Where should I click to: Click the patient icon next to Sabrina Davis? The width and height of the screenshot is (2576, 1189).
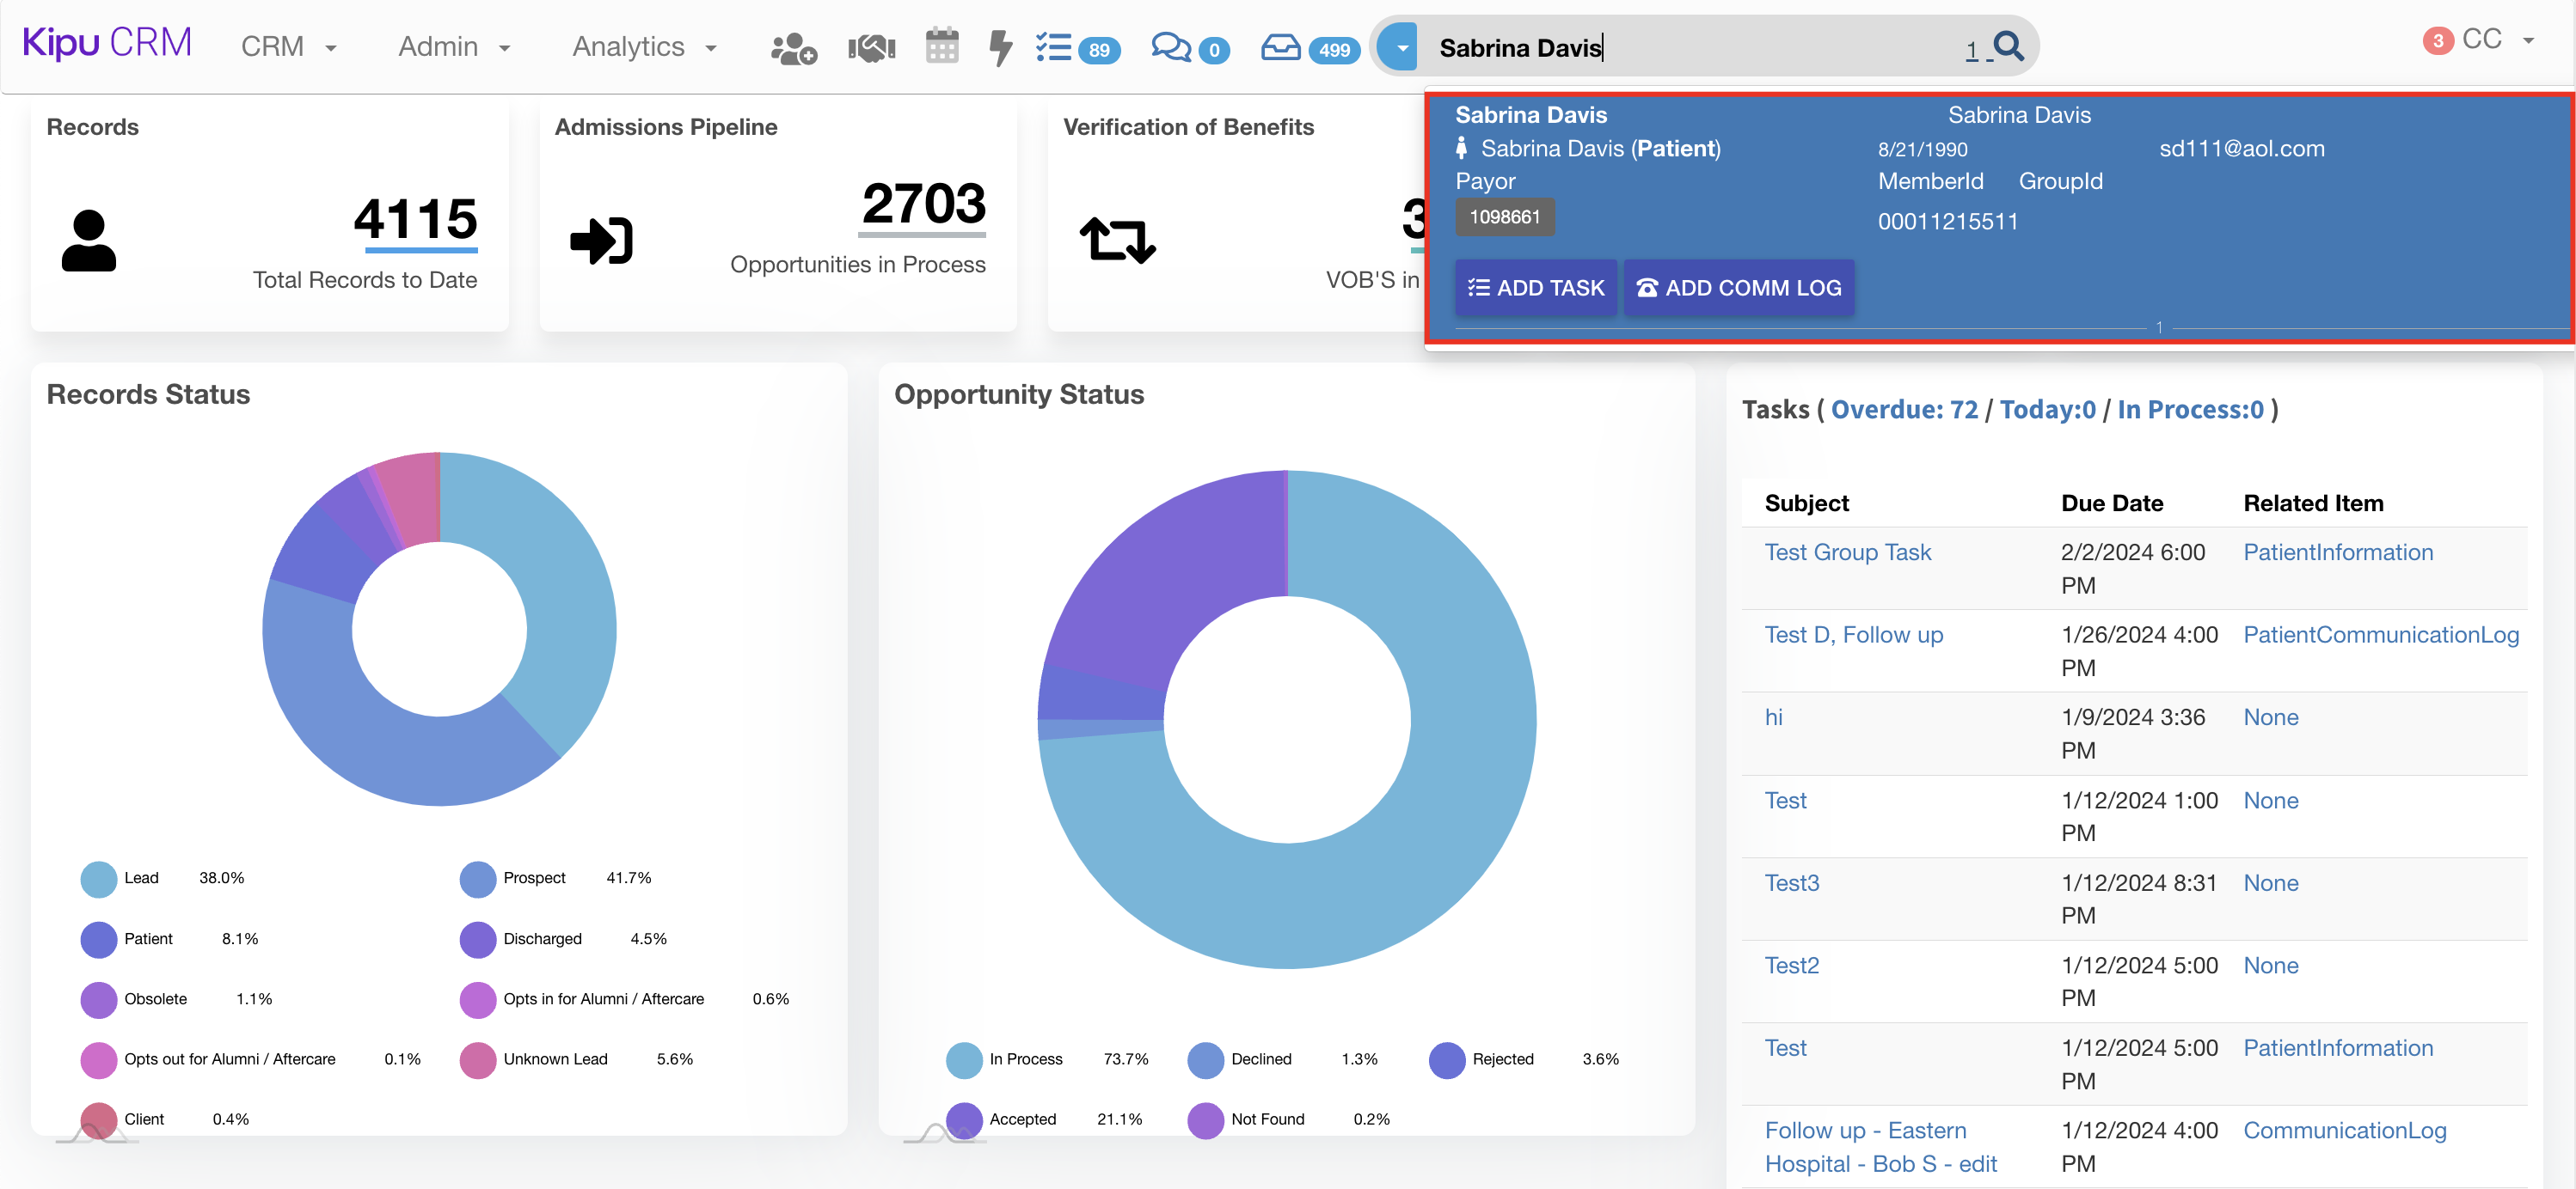[1463, 148]
